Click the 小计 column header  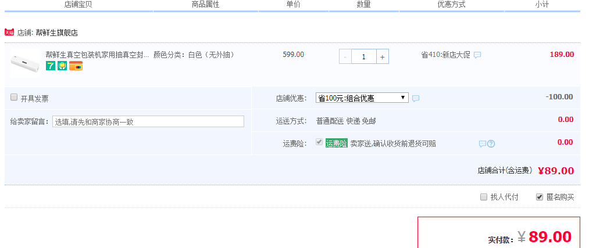[542, 5]
